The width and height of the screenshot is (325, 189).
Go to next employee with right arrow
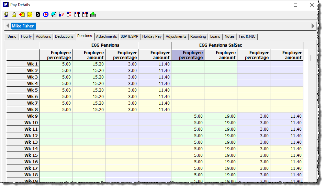tap(313, 26)
